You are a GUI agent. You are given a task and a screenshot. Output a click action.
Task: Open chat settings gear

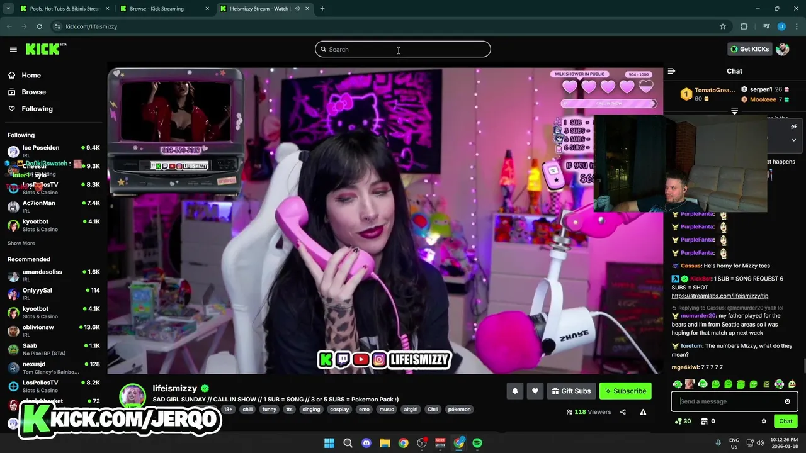[764, 422]
